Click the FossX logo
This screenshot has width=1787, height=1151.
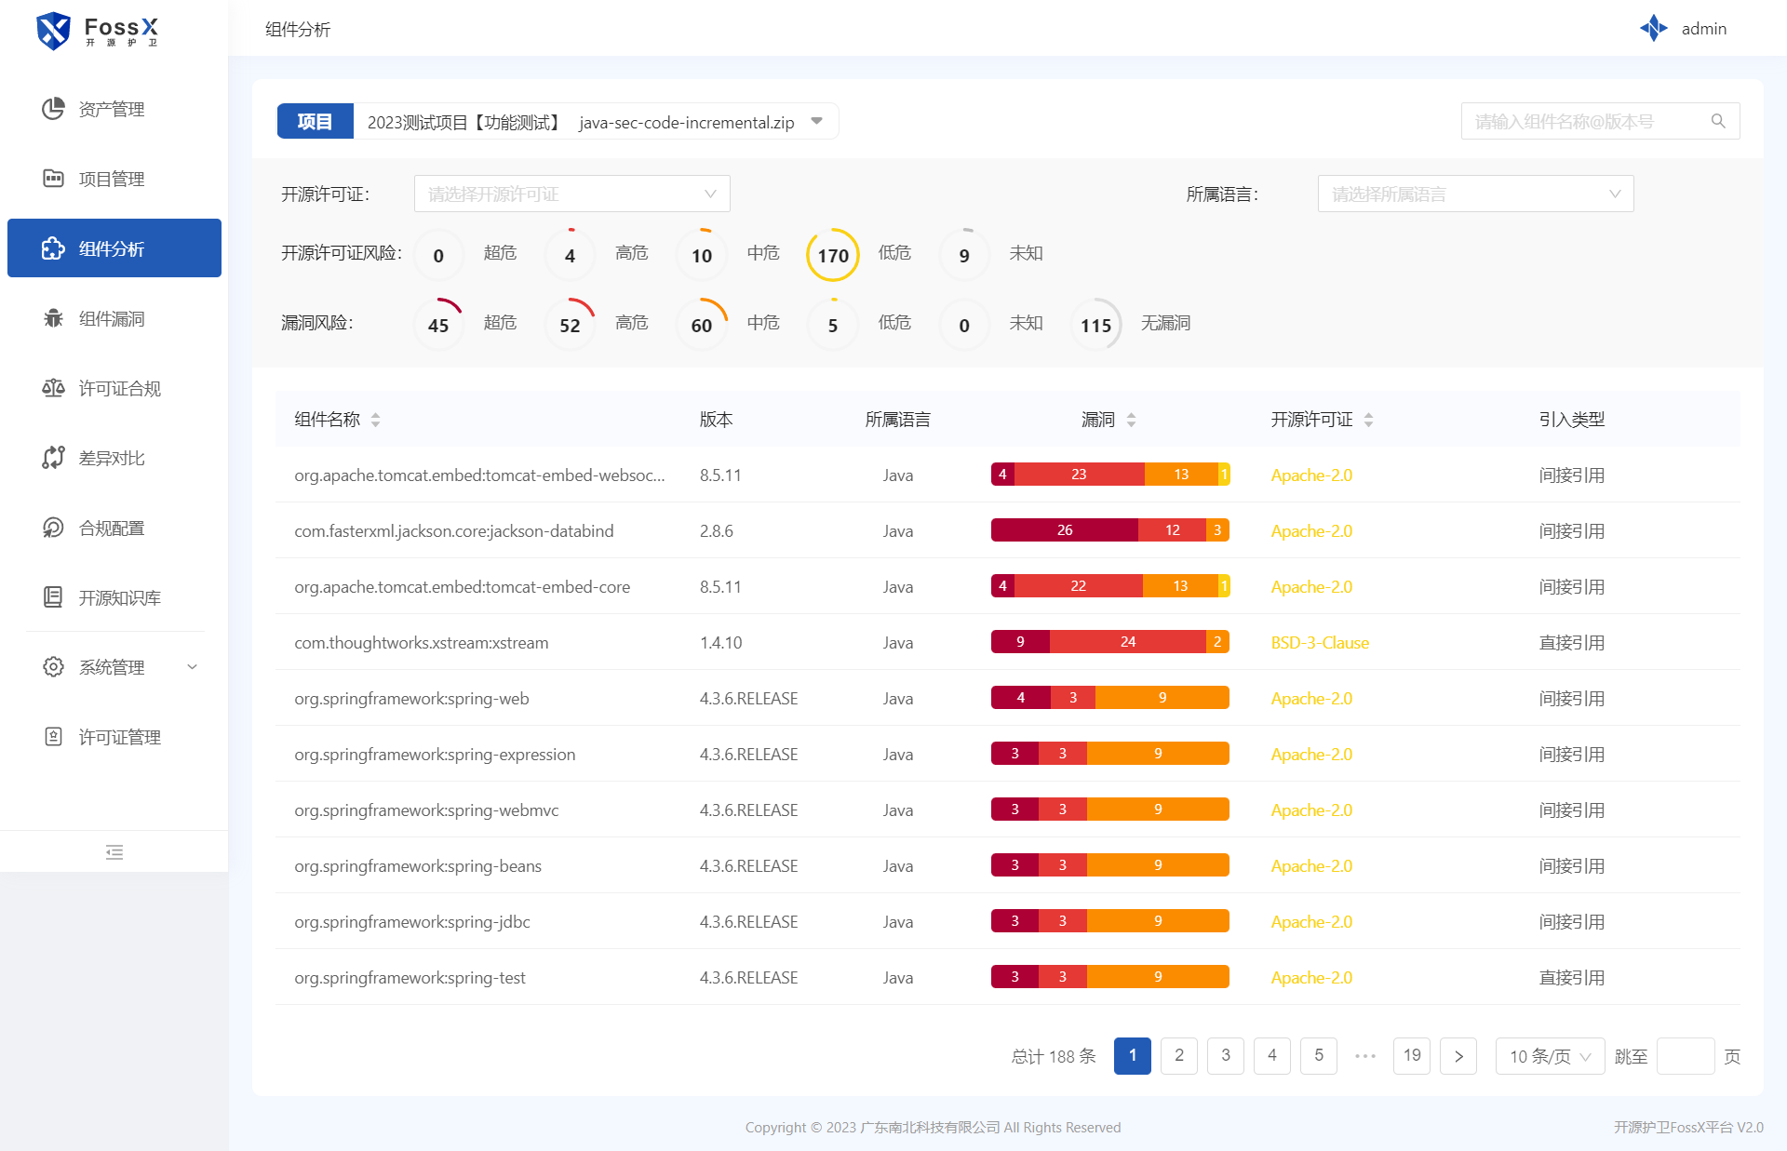(98, 30)
